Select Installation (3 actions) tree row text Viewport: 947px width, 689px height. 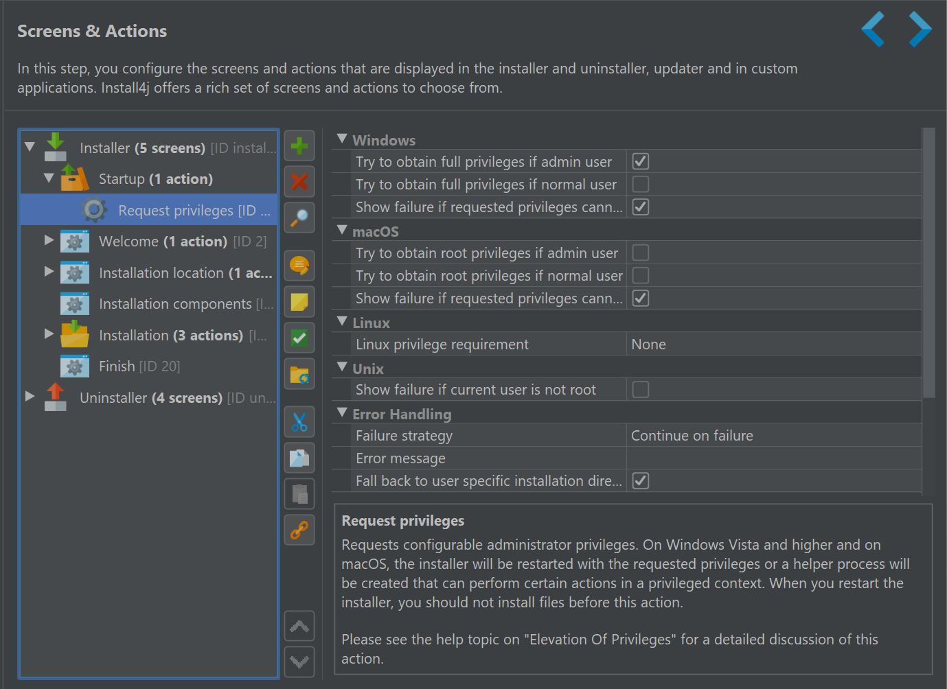click(183, 336)
